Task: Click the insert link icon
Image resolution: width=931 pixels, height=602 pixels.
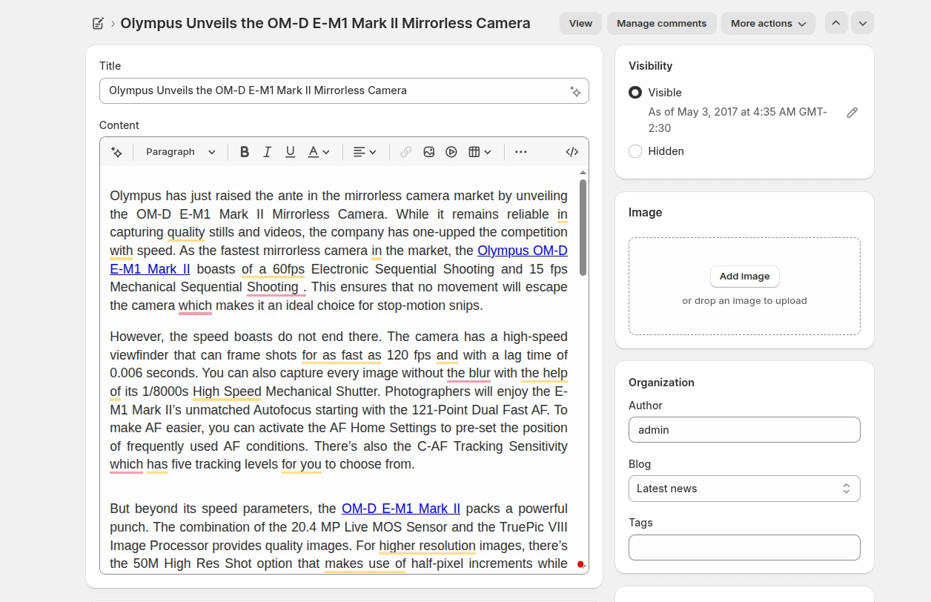Action: click(406, 152)
